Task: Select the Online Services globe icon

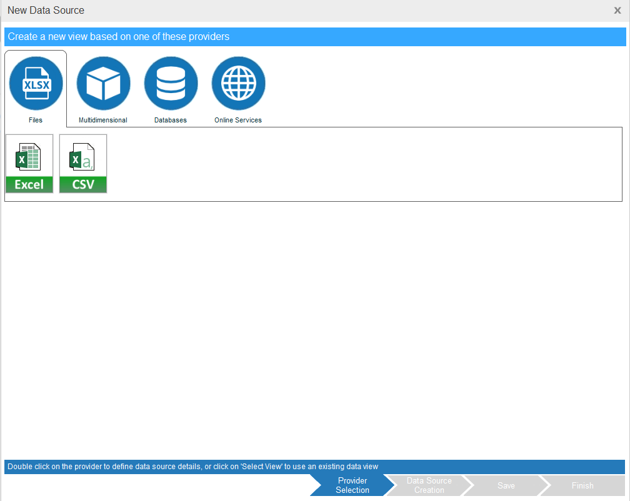Action: coord(238,83)
